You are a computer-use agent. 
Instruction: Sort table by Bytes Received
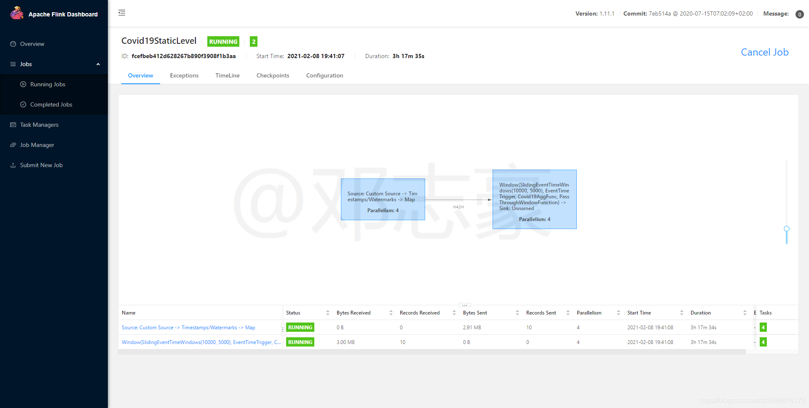(391, 313)
